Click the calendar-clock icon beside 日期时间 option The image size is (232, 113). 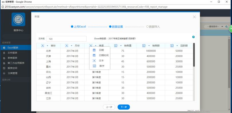[94, 55]
